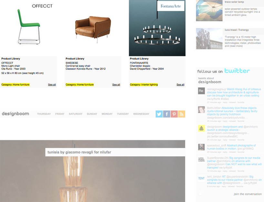Viewport: 264px width, 202px height.
Task: Open the RSS feed icon
Action: point(181,114)
